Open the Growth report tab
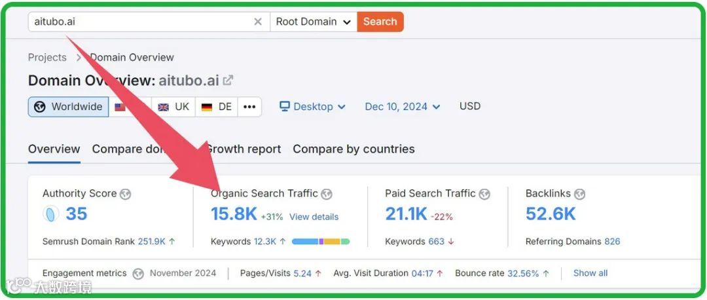This screenshot has height=300, width=707. [244, 149]
